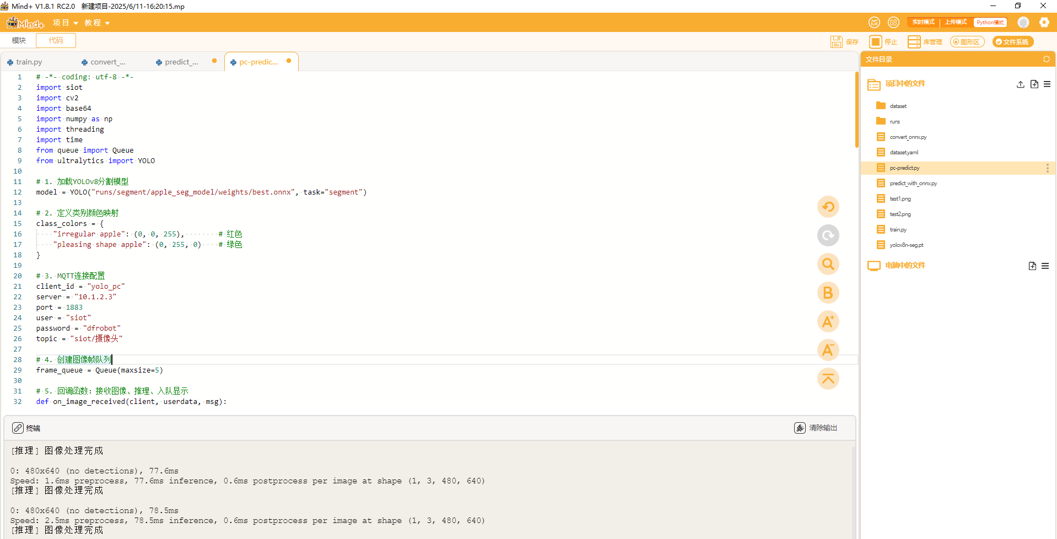1057x539 pixels.
Task: Select Python模式 mode
Action: pos(990,23)
